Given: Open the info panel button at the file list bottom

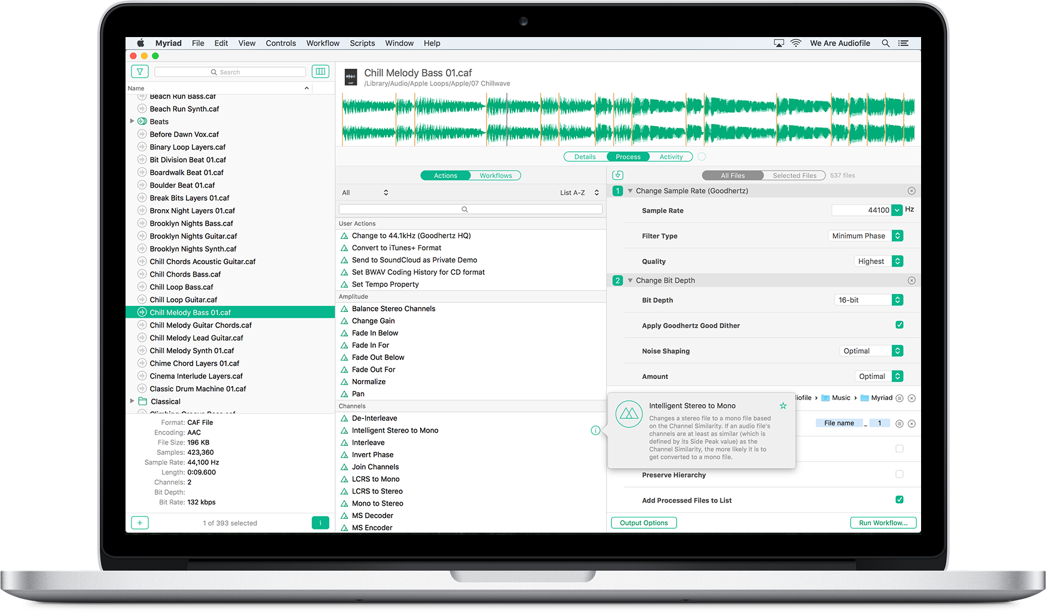Looking at the screenshot, I should click(x=320, y=523).
